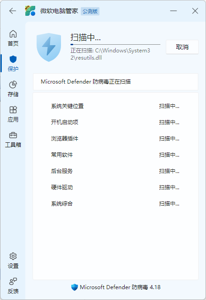Click the scan progress bar
The image size is (206, 300).
115,44
